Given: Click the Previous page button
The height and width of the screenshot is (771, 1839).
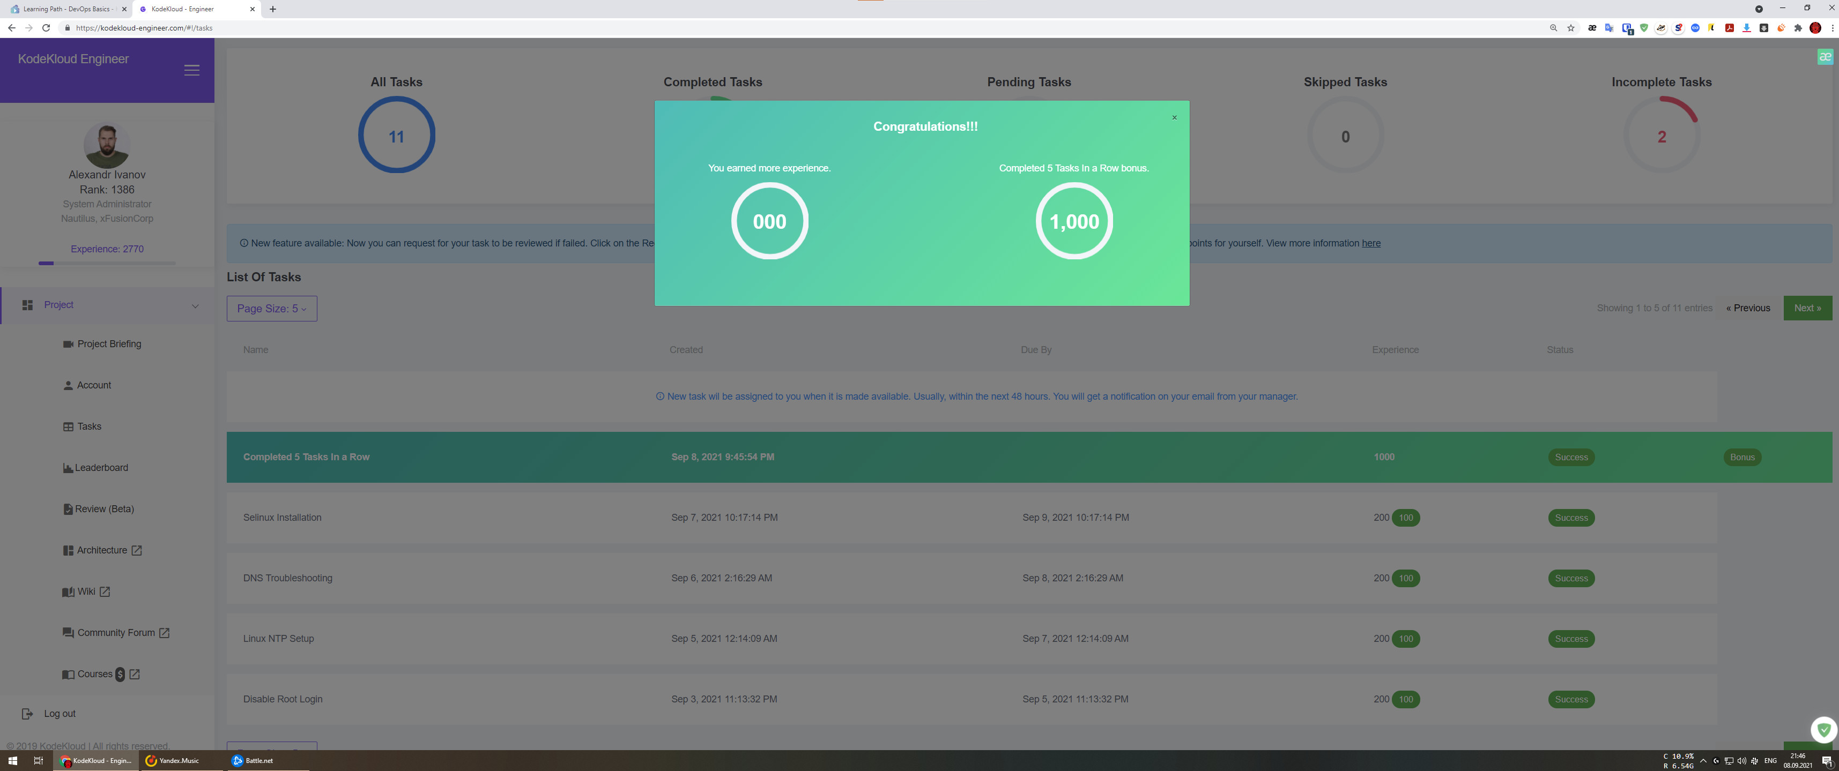Looking at the screenshot, I should 1748,308.
